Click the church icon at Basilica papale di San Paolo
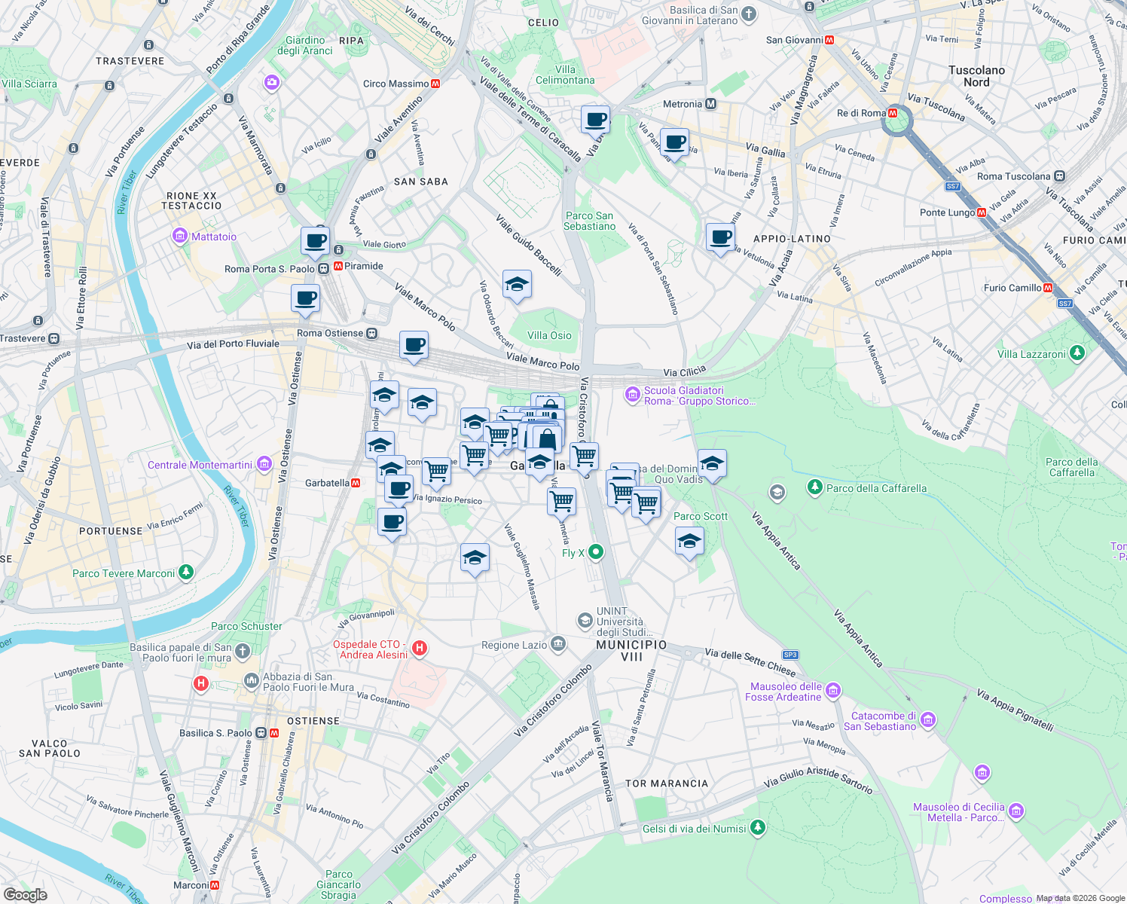The image size is (1127, 904). [243, 652]
